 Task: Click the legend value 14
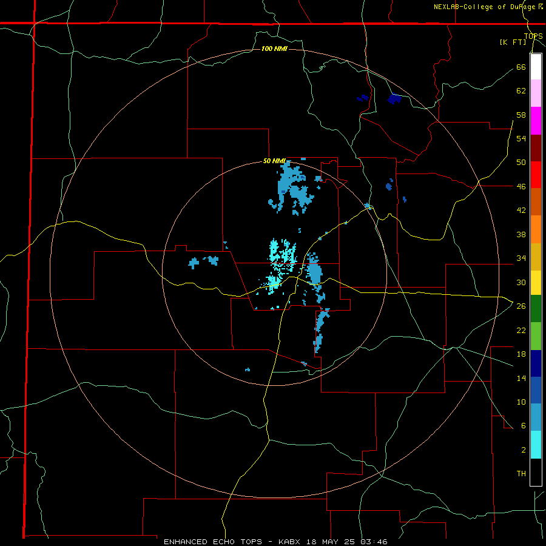521,378
